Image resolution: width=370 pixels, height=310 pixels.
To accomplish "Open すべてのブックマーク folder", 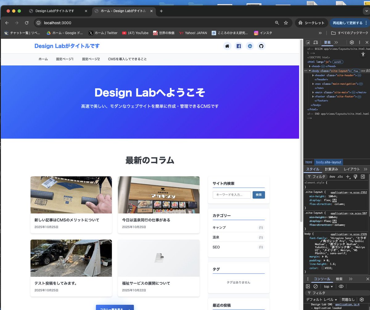I will 350,33.
